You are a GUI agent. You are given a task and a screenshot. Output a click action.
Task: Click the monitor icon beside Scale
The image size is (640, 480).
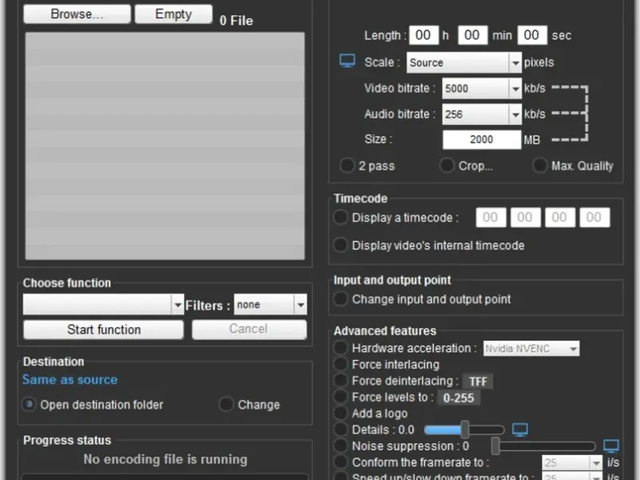tap(347, 62)
